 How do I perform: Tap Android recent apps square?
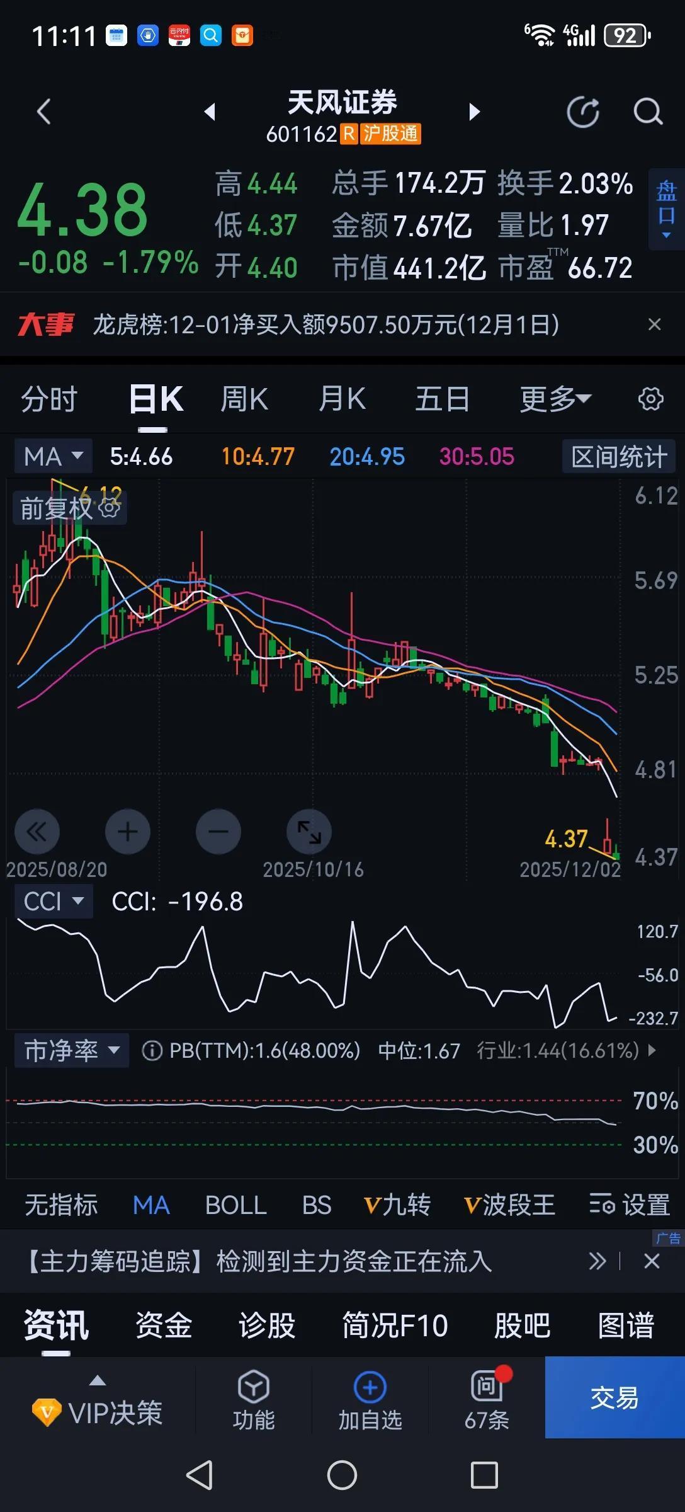tap(484, 1475)
